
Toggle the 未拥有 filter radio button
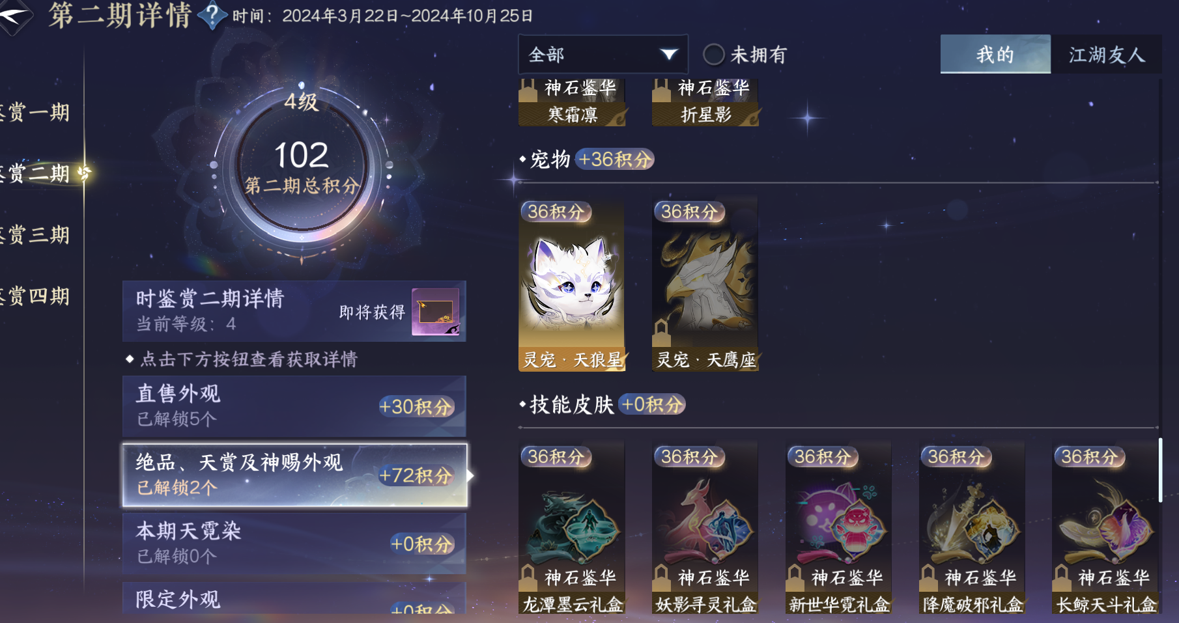click(x=714, y=55)
